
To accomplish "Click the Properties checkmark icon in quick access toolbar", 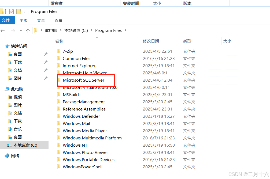I will tap(12, 12).
